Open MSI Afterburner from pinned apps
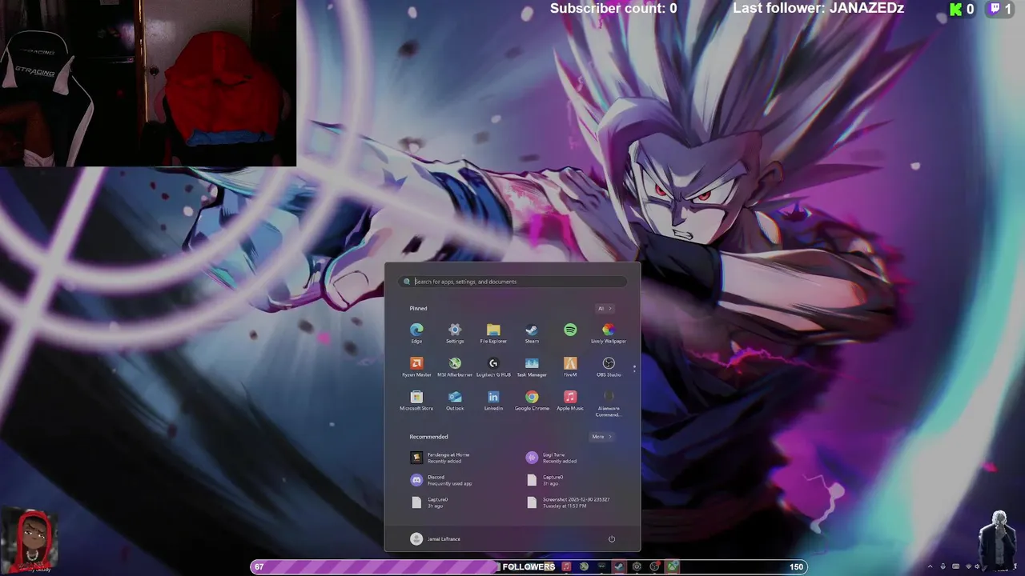Viewport: 1025px width, 576px height. [x=455, y=366]
